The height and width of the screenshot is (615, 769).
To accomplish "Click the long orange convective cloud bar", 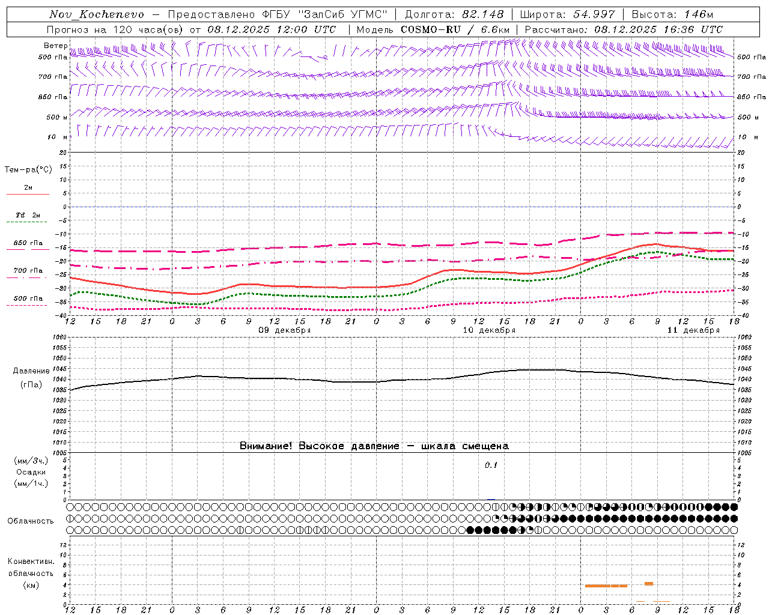I will point(606,586).
